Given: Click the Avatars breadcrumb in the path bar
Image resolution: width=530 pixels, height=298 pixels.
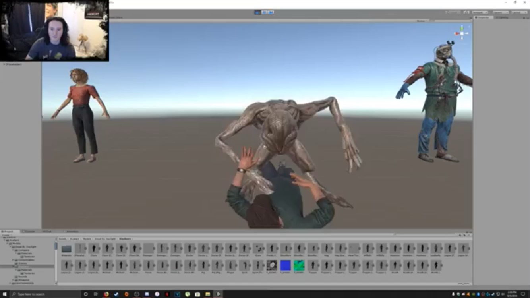Looking at the screenshot, I should coord(74,239).
